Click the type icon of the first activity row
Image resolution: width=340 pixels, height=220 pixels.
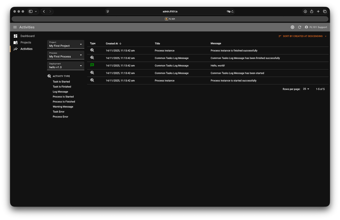click(x=92, y=50)
